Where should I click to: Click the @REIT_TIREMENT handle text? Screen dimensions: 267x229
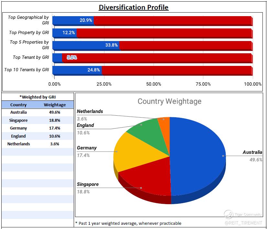coord(243,223)
